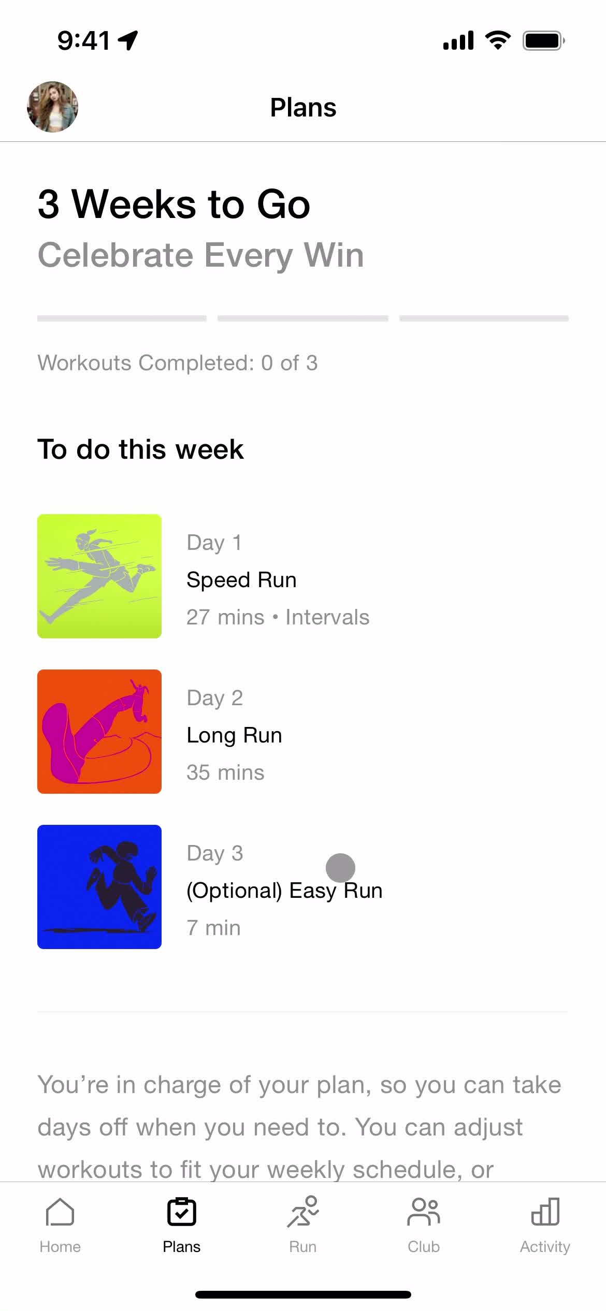The image size is (606, 1311).
Task: Open the orange Long Run thumbnail
Action: tap(99, 731)
